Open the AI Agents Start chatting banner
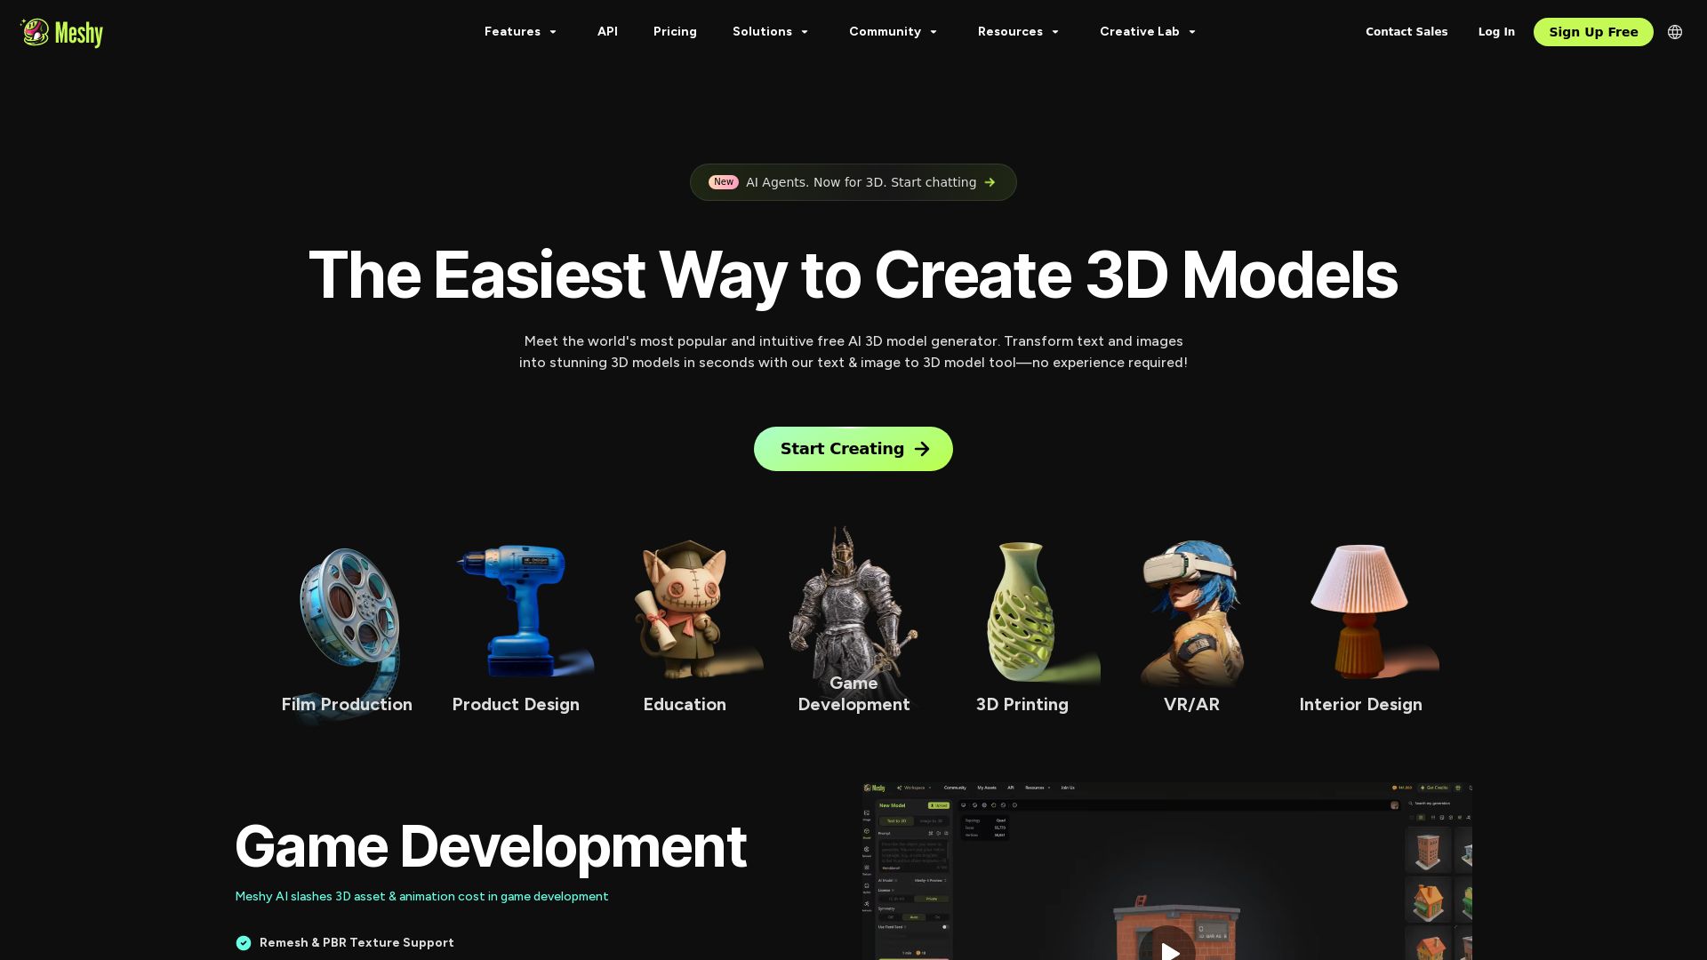The width and height of the screenshot is (1707, 960). click(853, 182)
